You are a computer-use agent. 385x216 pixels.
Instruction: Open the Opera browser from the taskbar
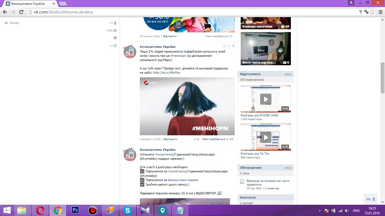pos(40,210)
